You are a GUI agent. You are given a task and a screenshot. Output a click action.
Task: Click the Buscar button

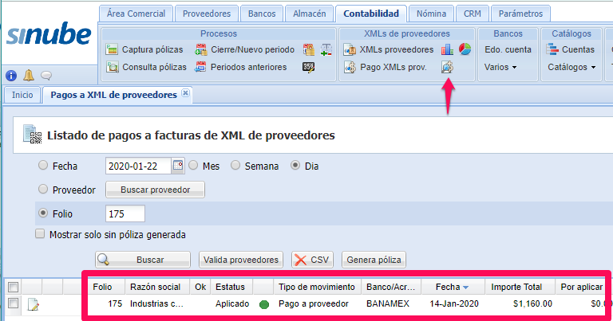pos(143,260)
